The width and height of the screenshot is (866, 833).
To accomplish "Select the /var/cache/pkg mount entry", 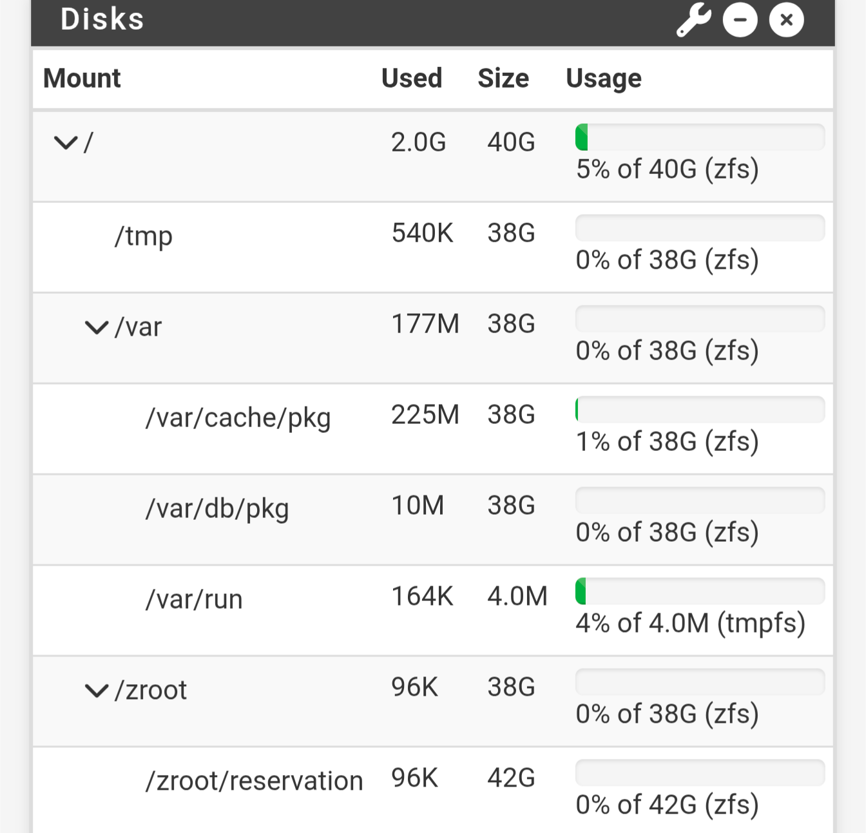I will pyautogui.click(x=238, y=417).
